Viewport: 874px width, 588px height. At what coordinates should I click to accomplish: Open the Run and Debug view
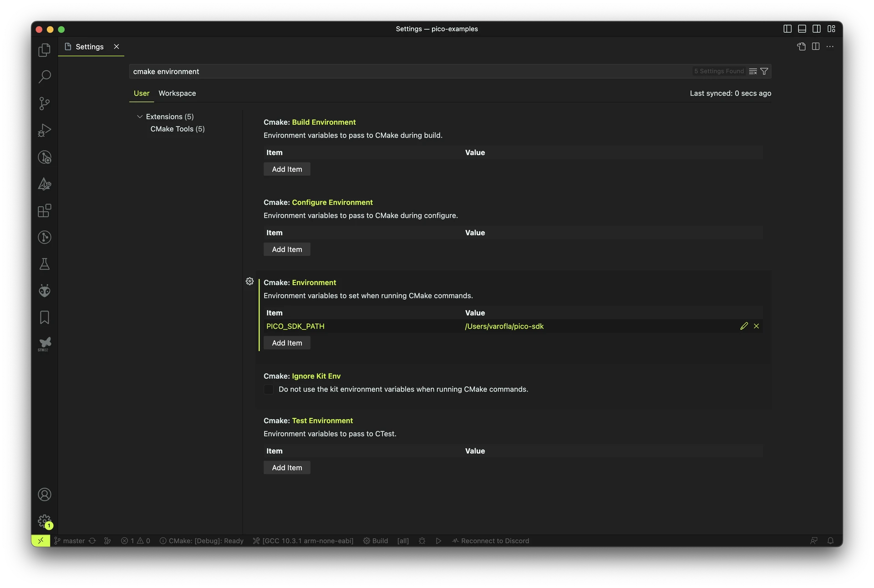(44, 131)
